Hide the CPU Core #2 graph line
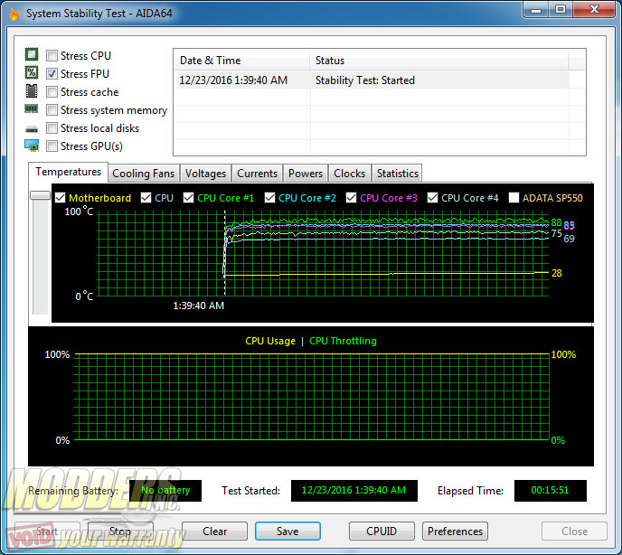 pyautogui.click(x=269, y=198)
